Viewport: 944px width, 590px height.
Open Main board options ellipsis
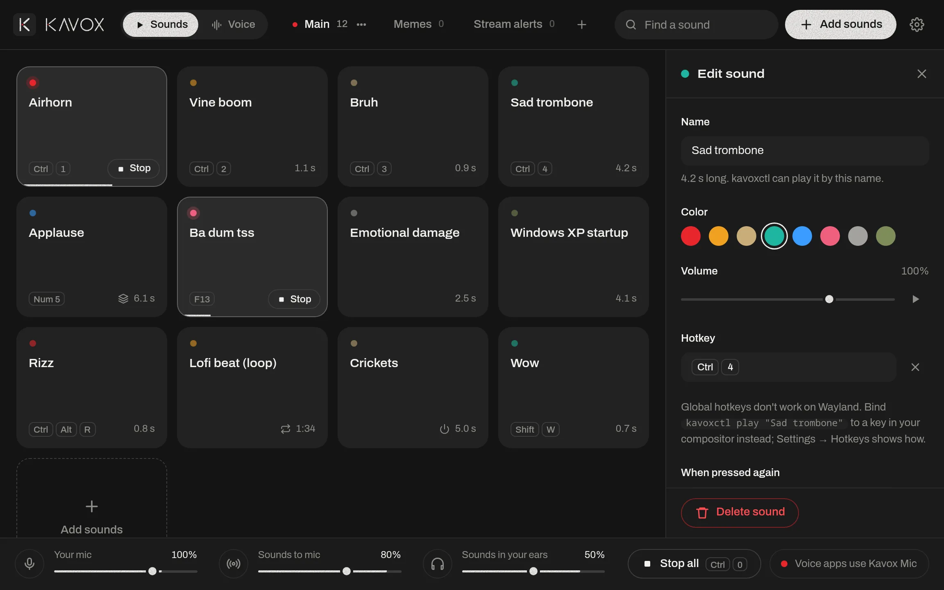pyautogui.click(x=361, y=25)
